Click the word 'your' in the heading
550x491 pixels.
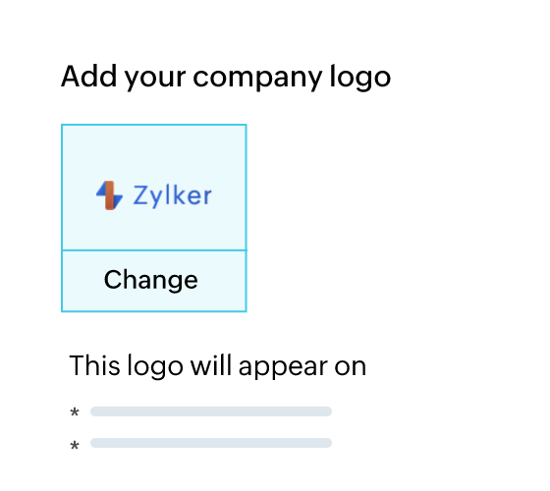(x=155, y=79)
